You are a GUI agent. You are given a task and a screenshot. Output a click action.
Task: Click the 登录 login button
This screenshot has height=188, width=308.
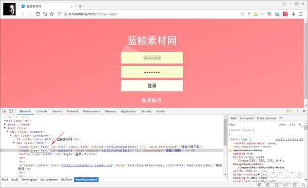pyautogui.click(x=152, y=86)
